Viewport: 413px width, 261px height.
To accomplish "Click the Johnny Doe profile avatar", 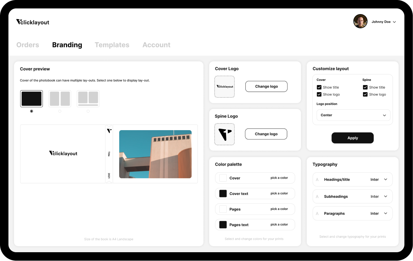I will click(360, 21).
